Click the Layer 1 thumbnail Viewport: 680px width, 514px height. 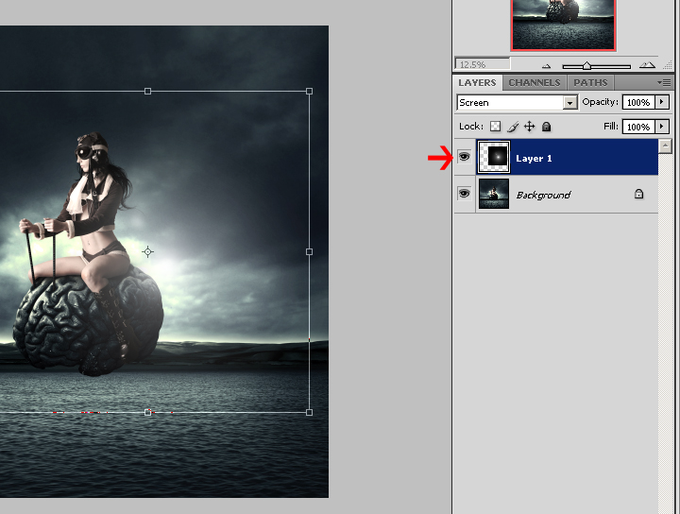(x=493, y=158)
